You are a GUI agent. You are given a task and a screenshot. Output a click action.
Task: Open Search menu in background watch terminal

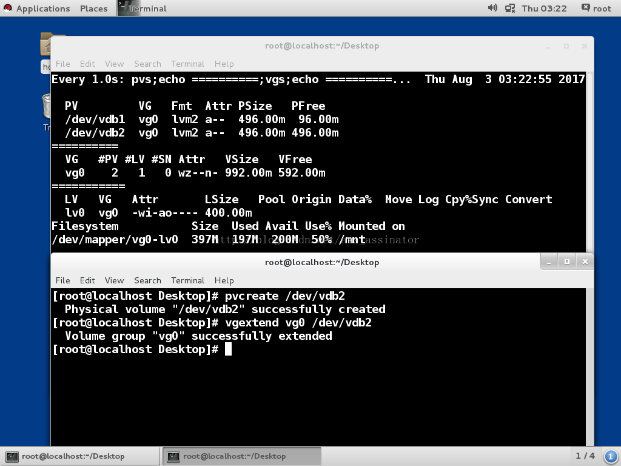(x=147, y=64)
